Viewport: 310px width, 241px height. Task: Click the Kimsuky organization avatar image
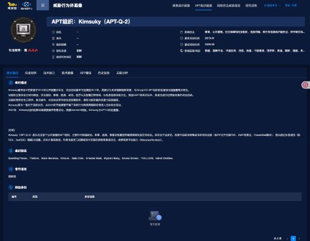[x=23, y=30]
